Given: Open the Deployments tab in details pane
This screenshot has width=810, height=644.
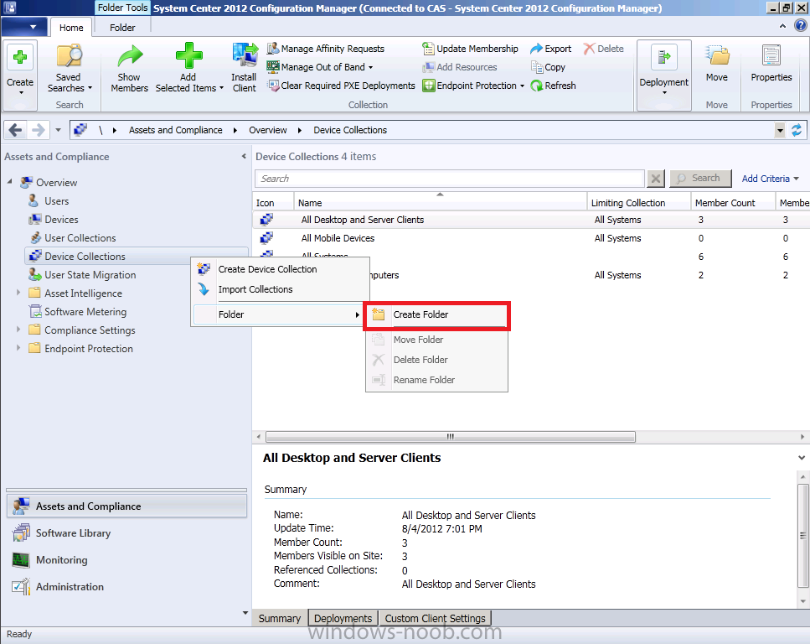Looking at the screenshot, I should (343, 618).
